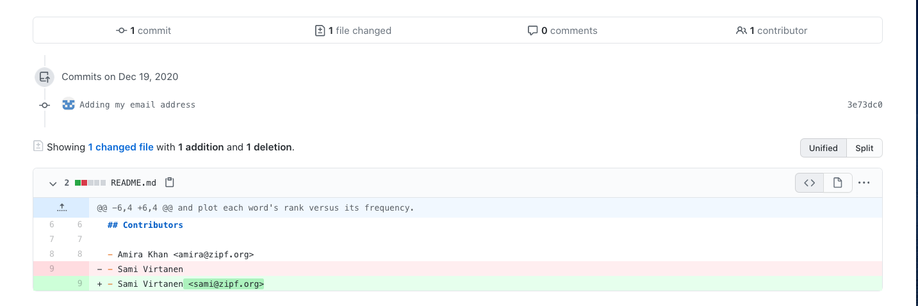
Task: Click the commit author avatar
Action: [69, 104]
